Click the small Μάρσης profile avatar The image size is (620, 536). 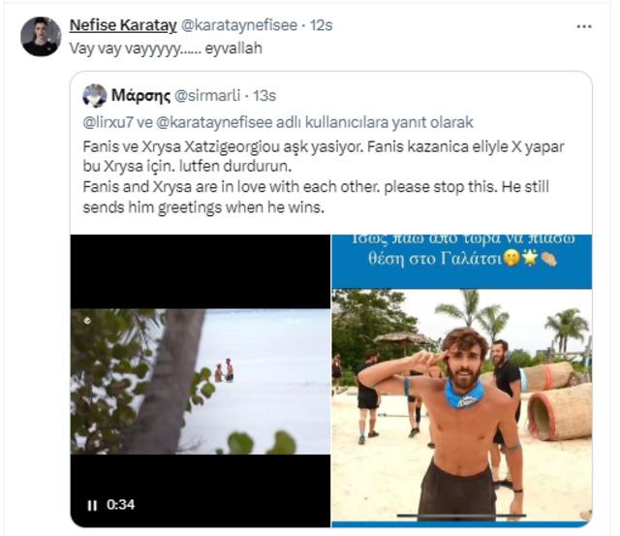tap(95, 95)
